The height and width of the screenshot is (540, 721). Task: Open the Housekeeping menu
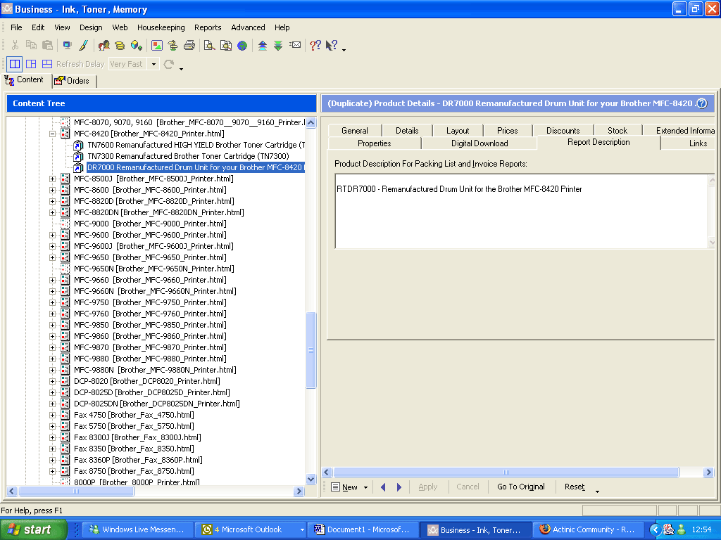[161, 27]
